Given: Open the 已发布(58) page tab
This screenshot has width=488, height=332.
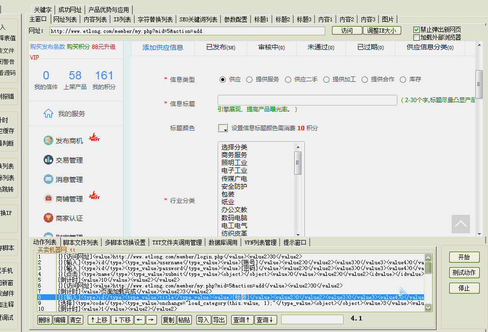Looking at the screenshot, I should pyautogui.click(x=220, y=47).
